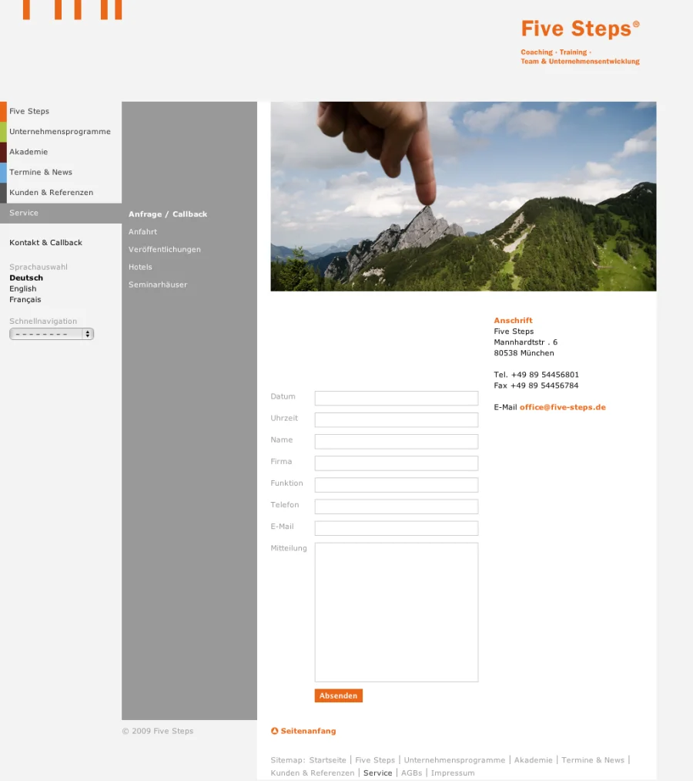693x781 pixels.
Task: Select Akademie from the sidebar menu
Action: click(28, 152)
